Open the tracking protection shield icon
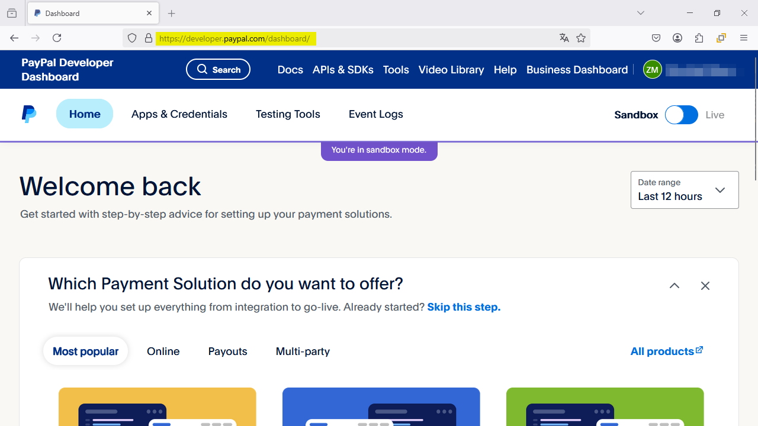Screen dimensions: 758x426 point(132,38)
